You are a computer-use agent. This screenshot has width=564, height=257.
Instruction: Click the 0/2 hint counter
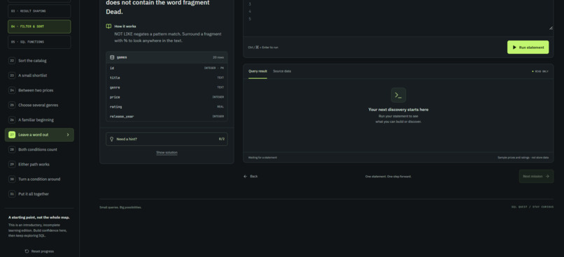point(221,139)
